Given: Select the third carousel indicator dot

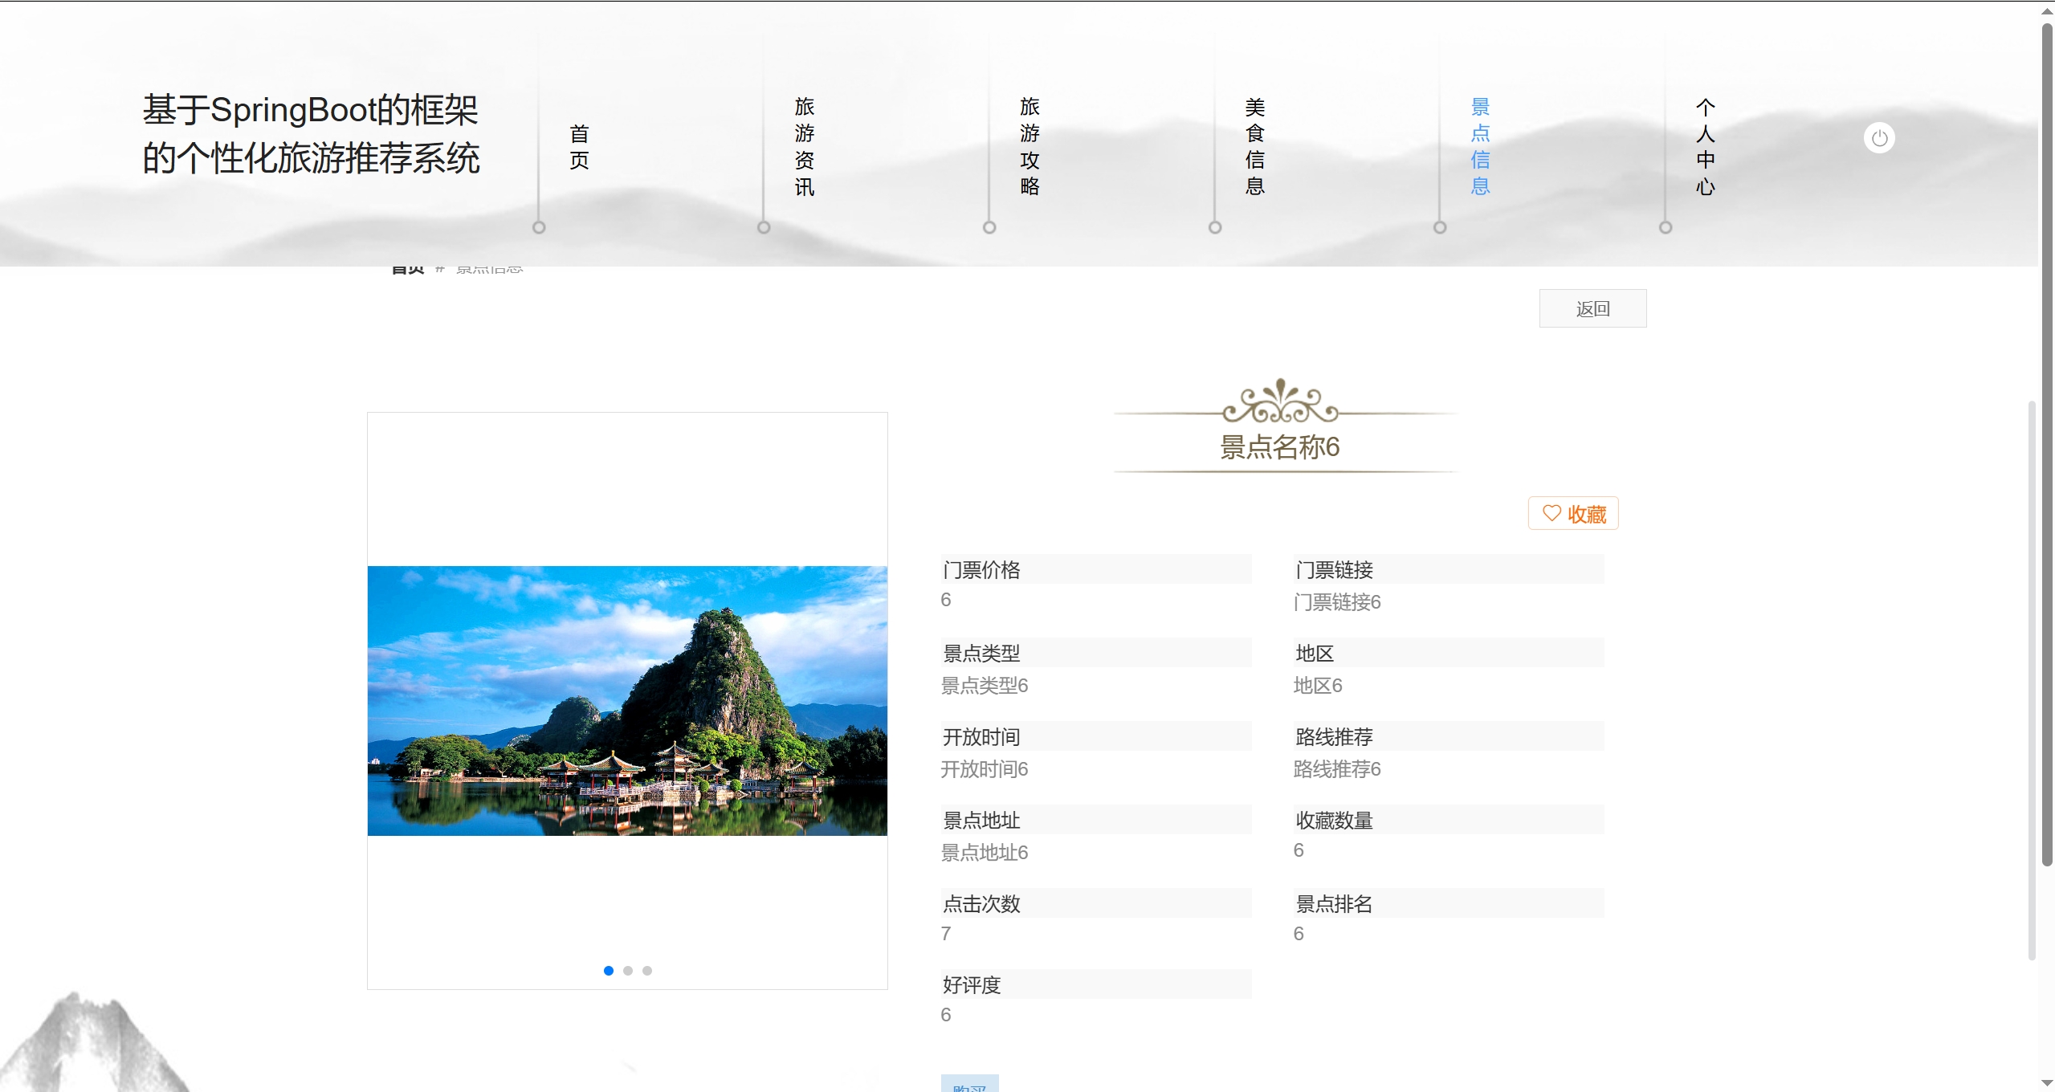Looking at the screenshot, I should [x=647, y=971].
